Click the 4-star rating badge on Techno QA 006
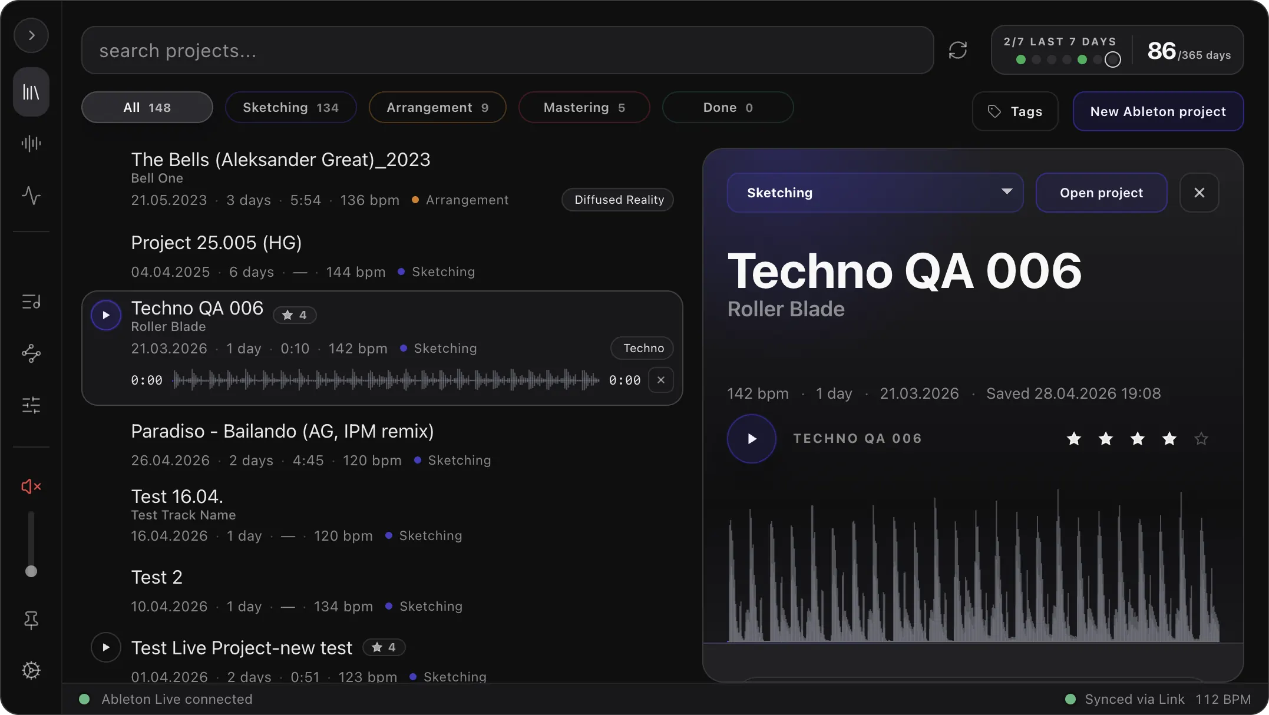The width and height of the screenshot is (1269, 715). (295, 315)
